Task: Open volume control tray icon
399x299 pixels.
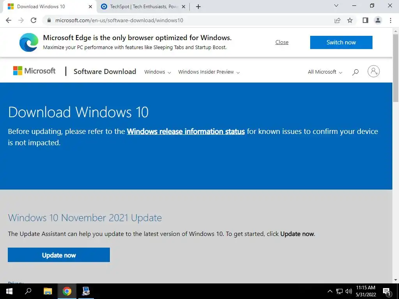Action: 349,291
